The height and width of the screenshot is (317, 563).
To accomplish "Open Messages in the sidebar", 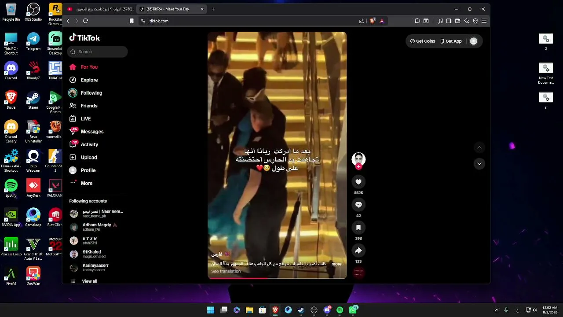I will click(86, 132).
